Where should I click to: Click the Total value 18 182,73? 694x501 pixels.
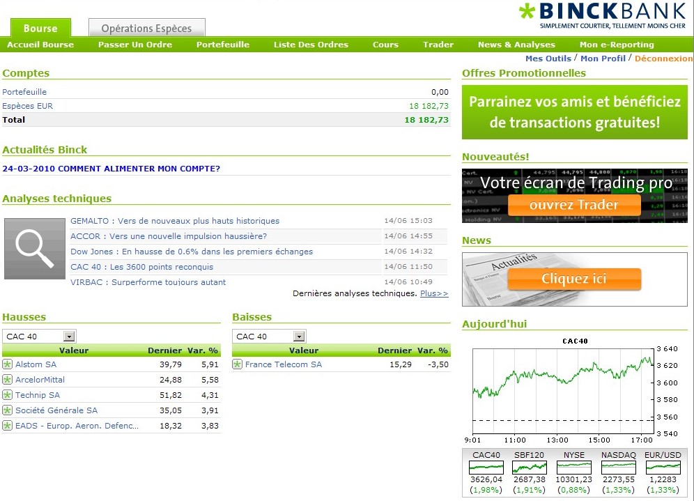pos(426,120)
